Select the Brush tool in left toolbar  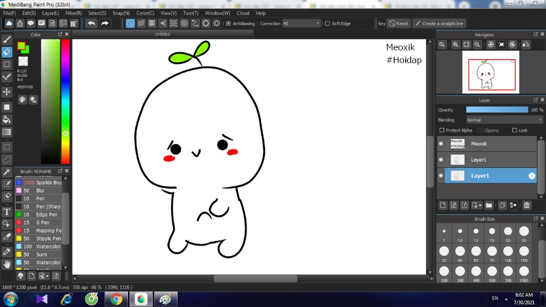tap(6, 39)
